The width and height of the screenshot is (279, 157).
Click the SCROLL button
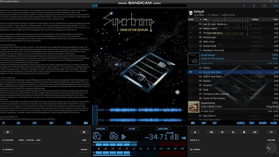pyautogui.click(x=241, y=123)
